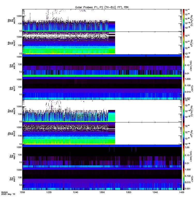Click the "thb fff 64 edc34" panel label
Screen dimensions: 194x207
11,21
